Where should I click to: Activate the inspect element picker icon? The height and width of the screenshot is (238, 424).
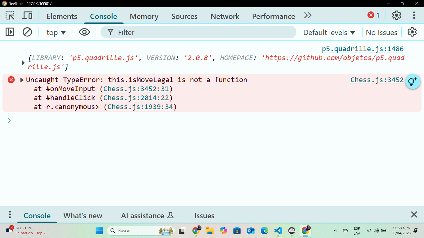pos(10,15)
